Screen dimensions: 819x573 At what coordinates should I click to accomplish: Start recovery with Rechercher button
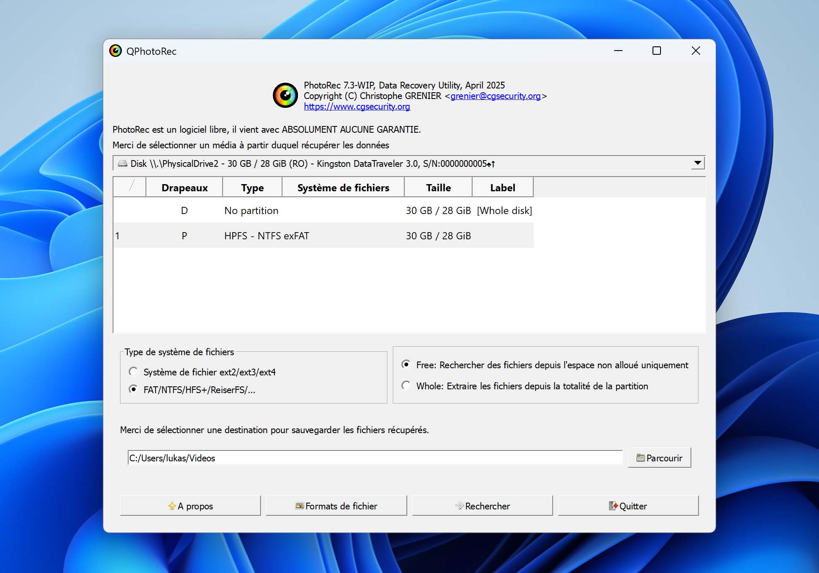(482, 506)
